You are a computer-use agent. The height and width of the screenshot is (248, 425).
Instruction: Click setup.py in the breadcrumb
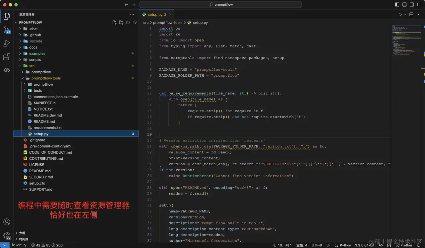(x=201, y=23)
